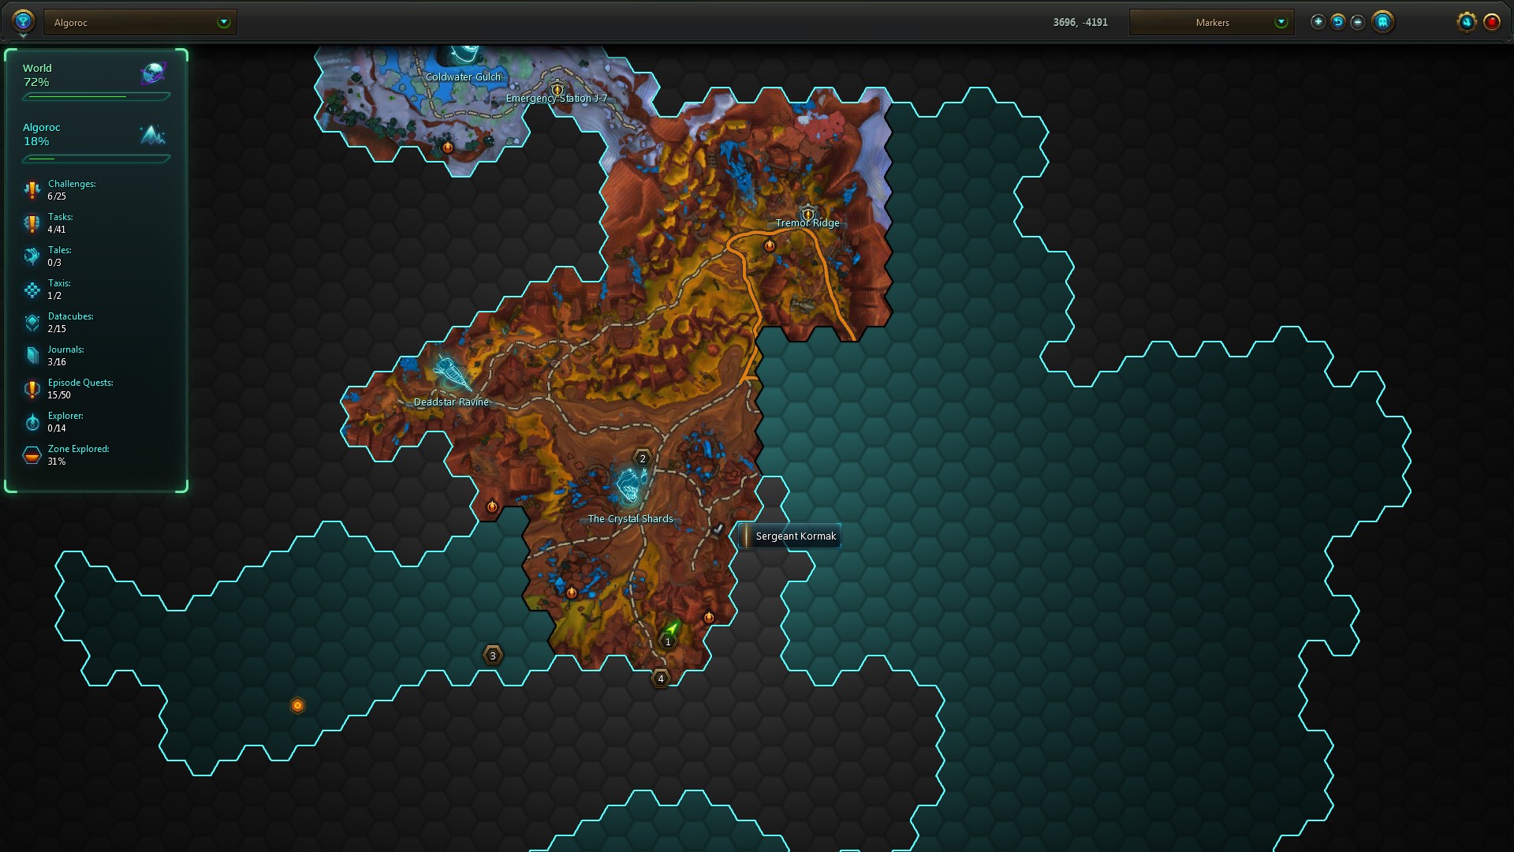The width and height of the screenshot is (1514, 852).
Task: Select the Episode Quests stat icon
Action: pyautogui.click(x=32, y=389)
